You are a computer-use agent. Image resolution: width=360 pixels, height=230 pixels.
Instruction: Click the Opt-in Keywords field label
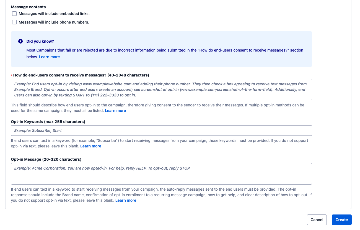48,122
